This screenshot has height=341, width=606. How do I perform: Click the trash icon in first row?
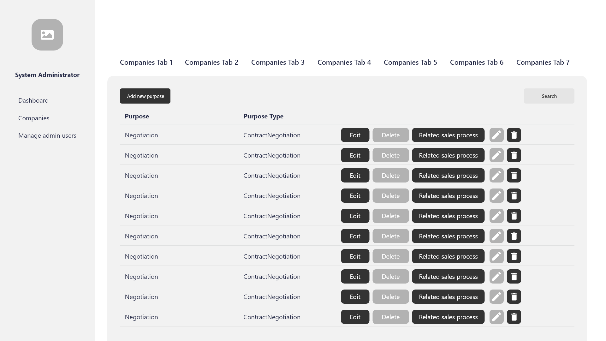coord(514,135)
